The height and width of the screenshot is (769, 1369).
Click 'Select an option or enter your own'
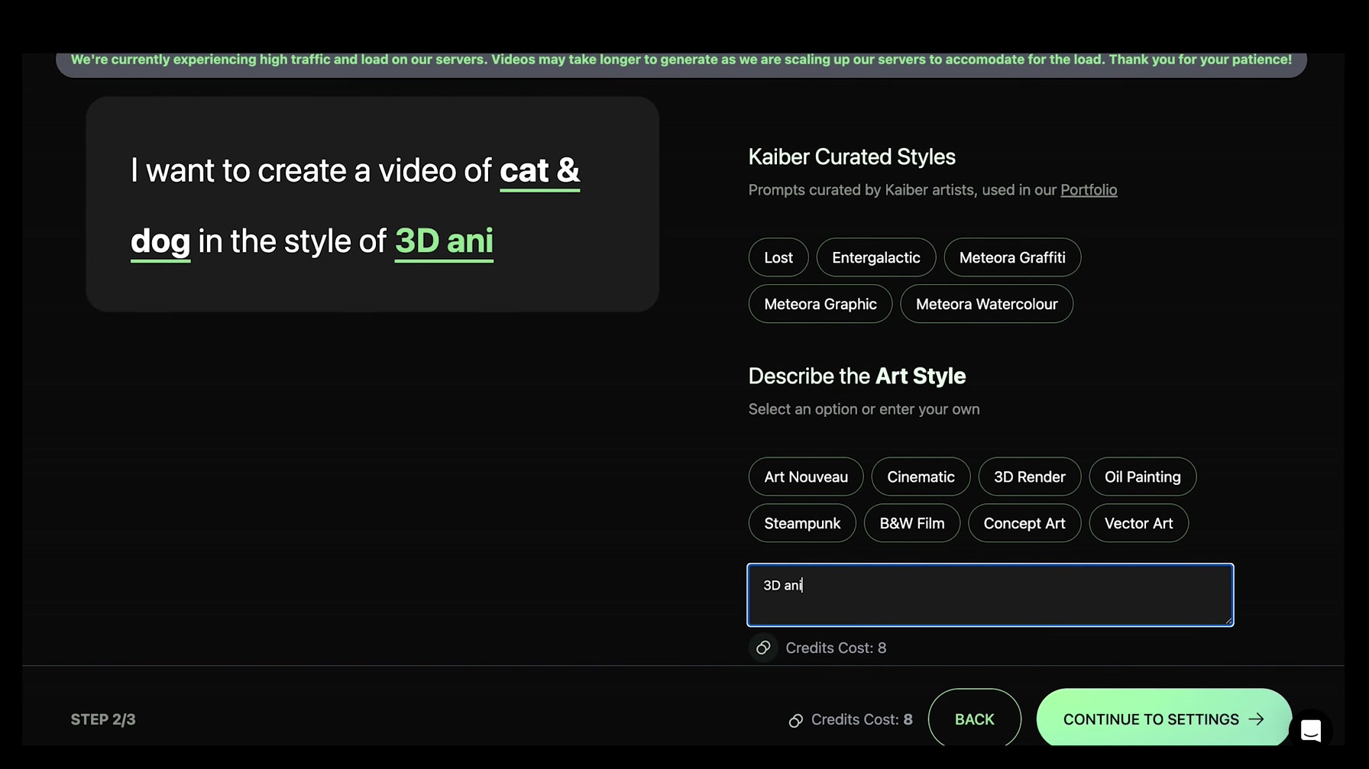click(x=864, y=409)
